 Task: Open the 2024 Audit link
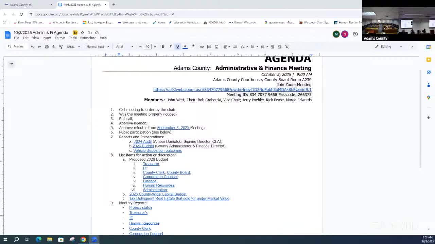(142, 142)
